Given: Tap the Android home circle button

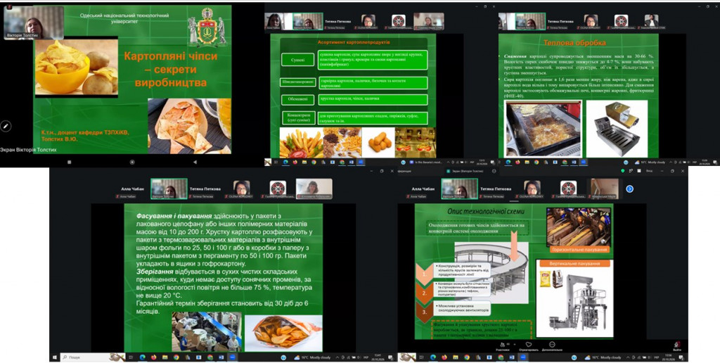Looking at the screenshot, I should click(132, 163).
